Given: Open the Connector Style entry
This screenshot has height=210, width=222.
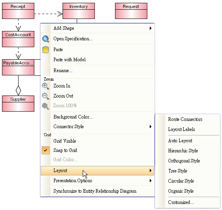Looking at the screenshot, I should tap(97, 127).
